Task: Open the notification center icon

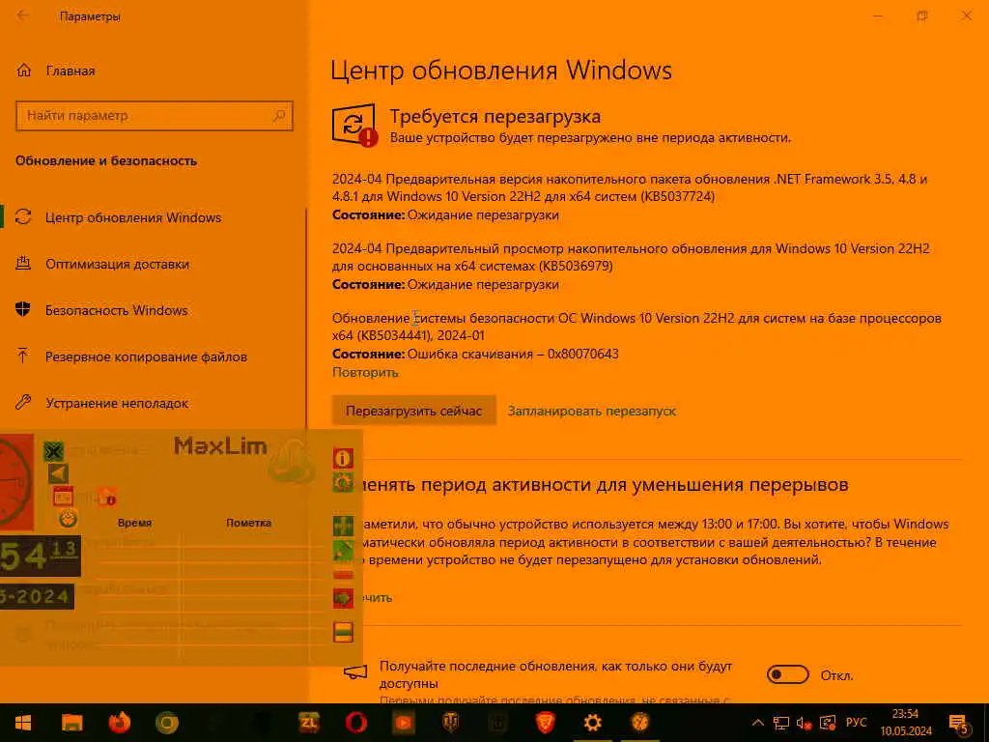Action: click(x=958, y=723)
